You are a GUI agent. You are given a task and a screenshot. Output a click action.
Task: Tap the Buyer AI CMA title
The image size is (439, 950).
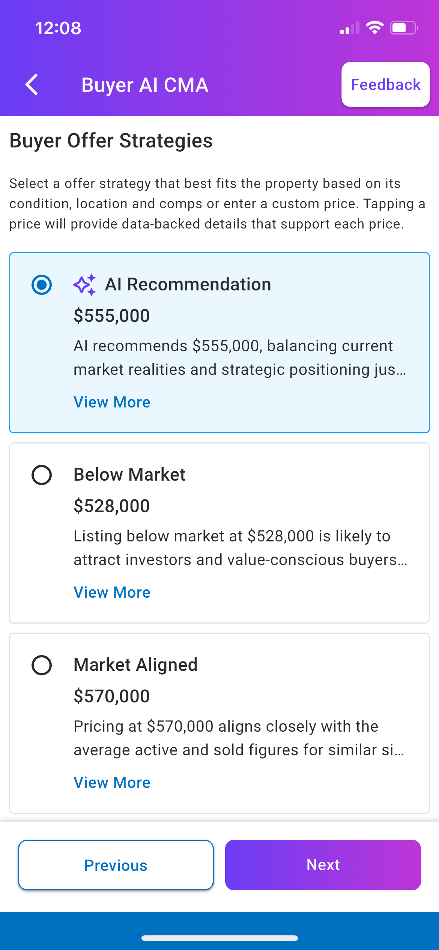[x=145, y=85]
